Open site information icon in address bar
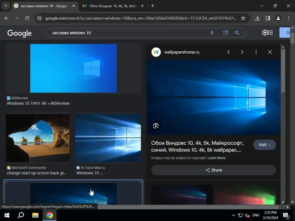 pyautogui.click(x=39, y=18)
